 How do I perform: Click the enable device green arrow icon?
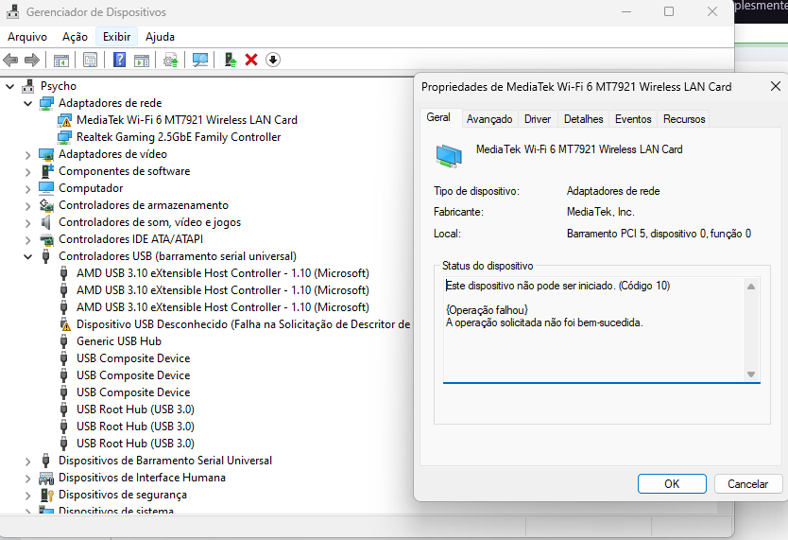(231, 60)
